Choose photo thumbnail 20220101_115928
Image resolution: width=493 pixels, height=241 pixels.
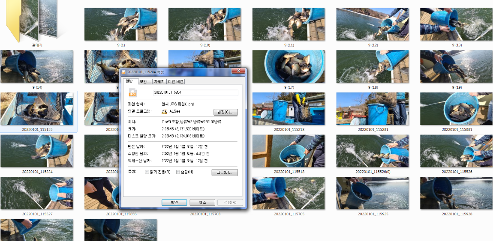456,193
